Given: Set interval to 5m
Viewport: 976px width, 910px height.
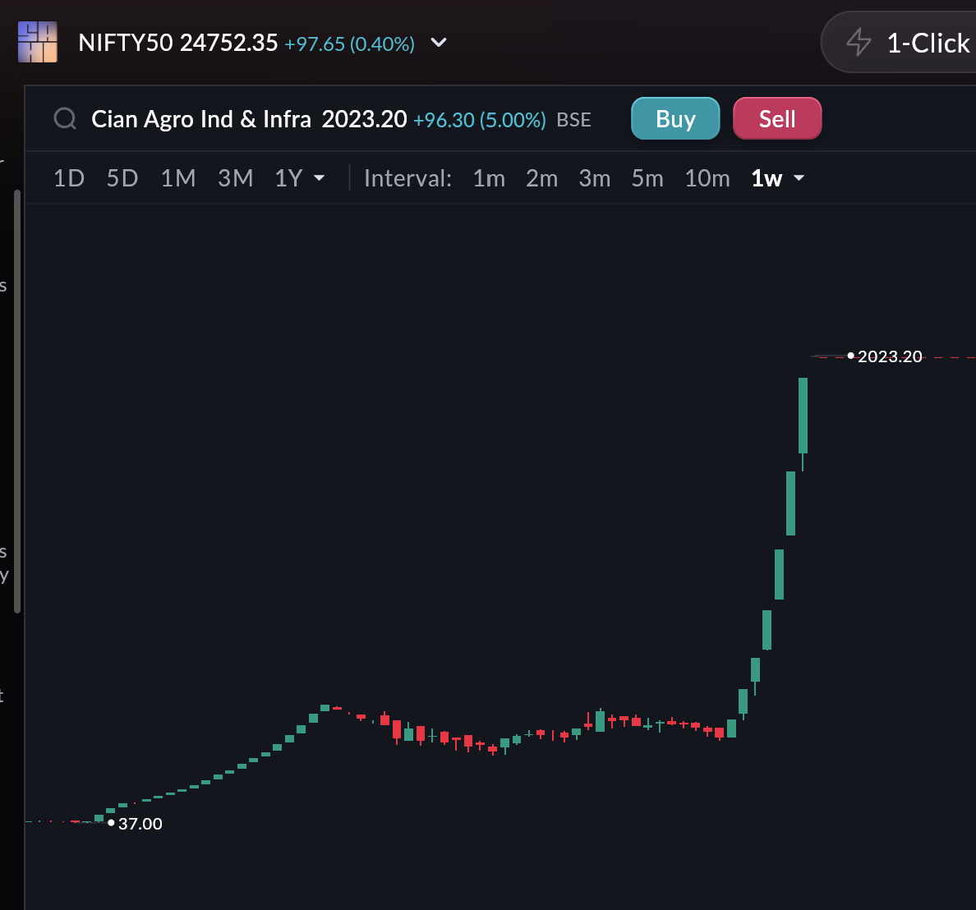Looking at the screenshot, I should click(x=647, y=178).
